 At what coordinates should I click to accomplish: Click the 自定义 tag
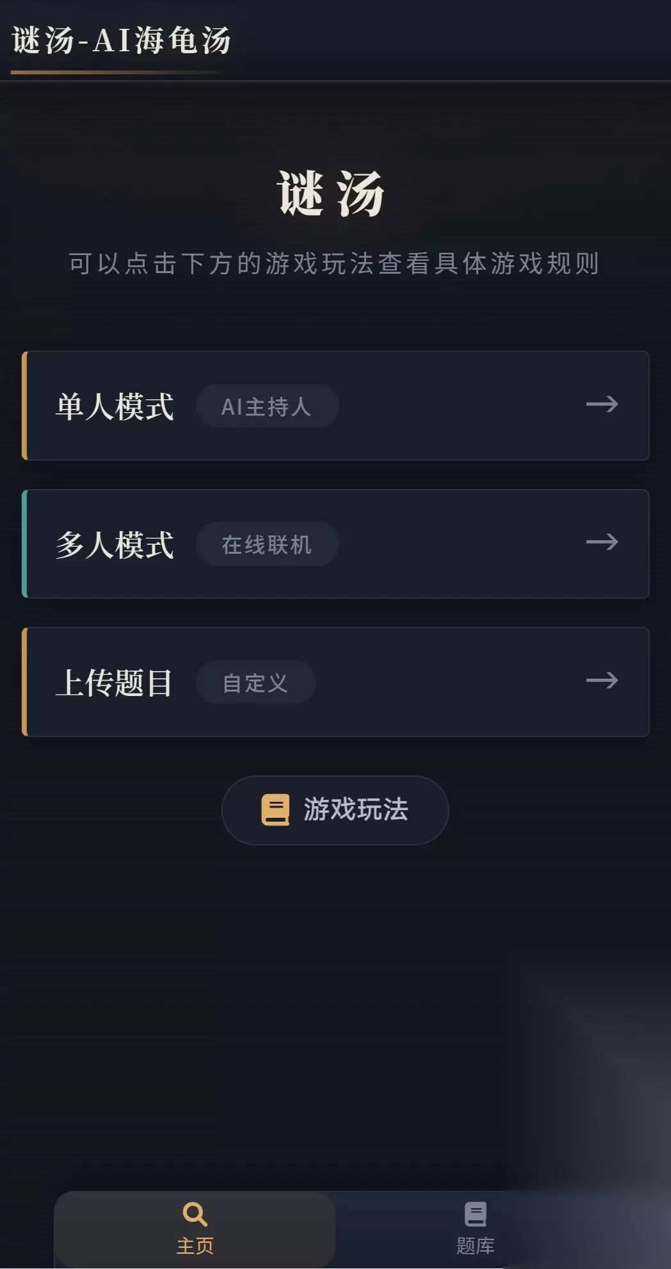coord(255,682)
